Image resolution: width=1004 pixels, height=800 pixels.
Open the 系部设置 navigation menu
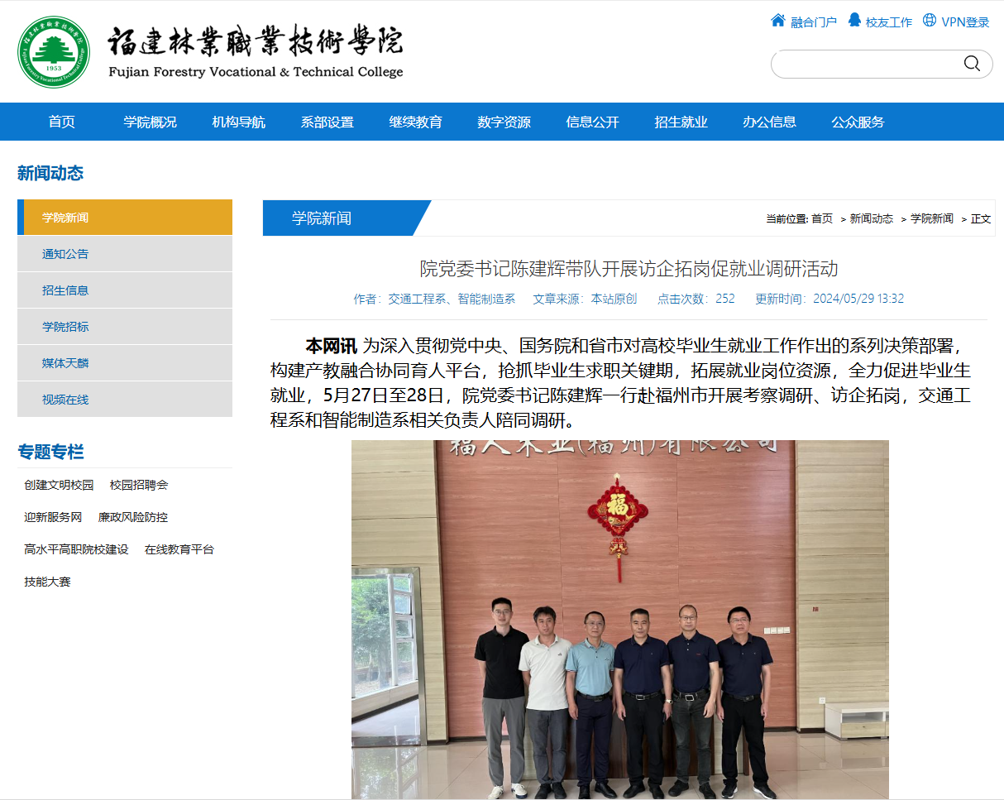pyautogui.click(x=327, y=122)
